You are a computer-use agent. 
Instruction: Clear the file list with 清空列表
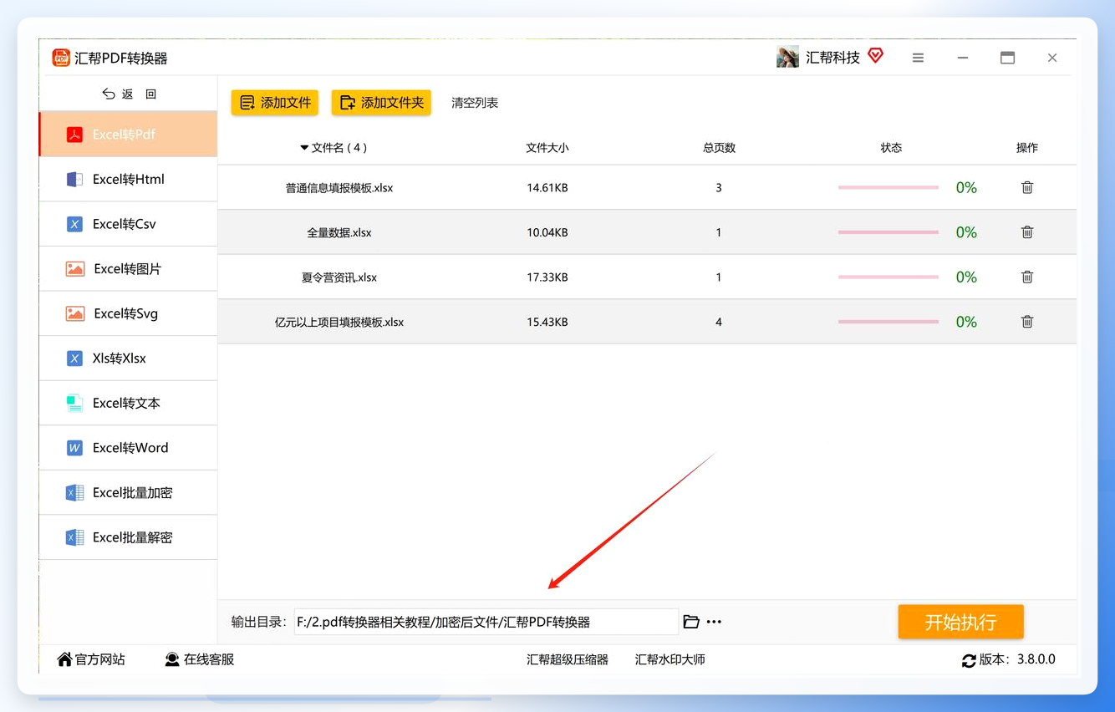475,103
